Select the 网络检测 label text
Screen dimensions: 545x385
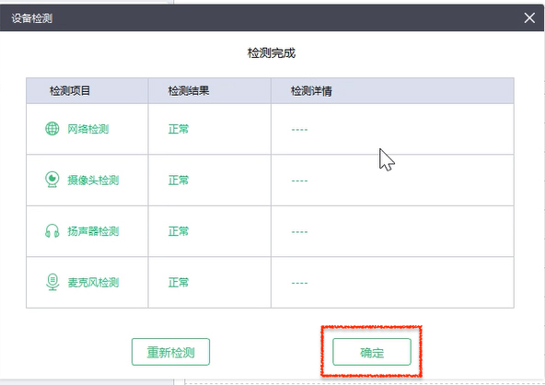pyautogui.click(x=88, y=129)
